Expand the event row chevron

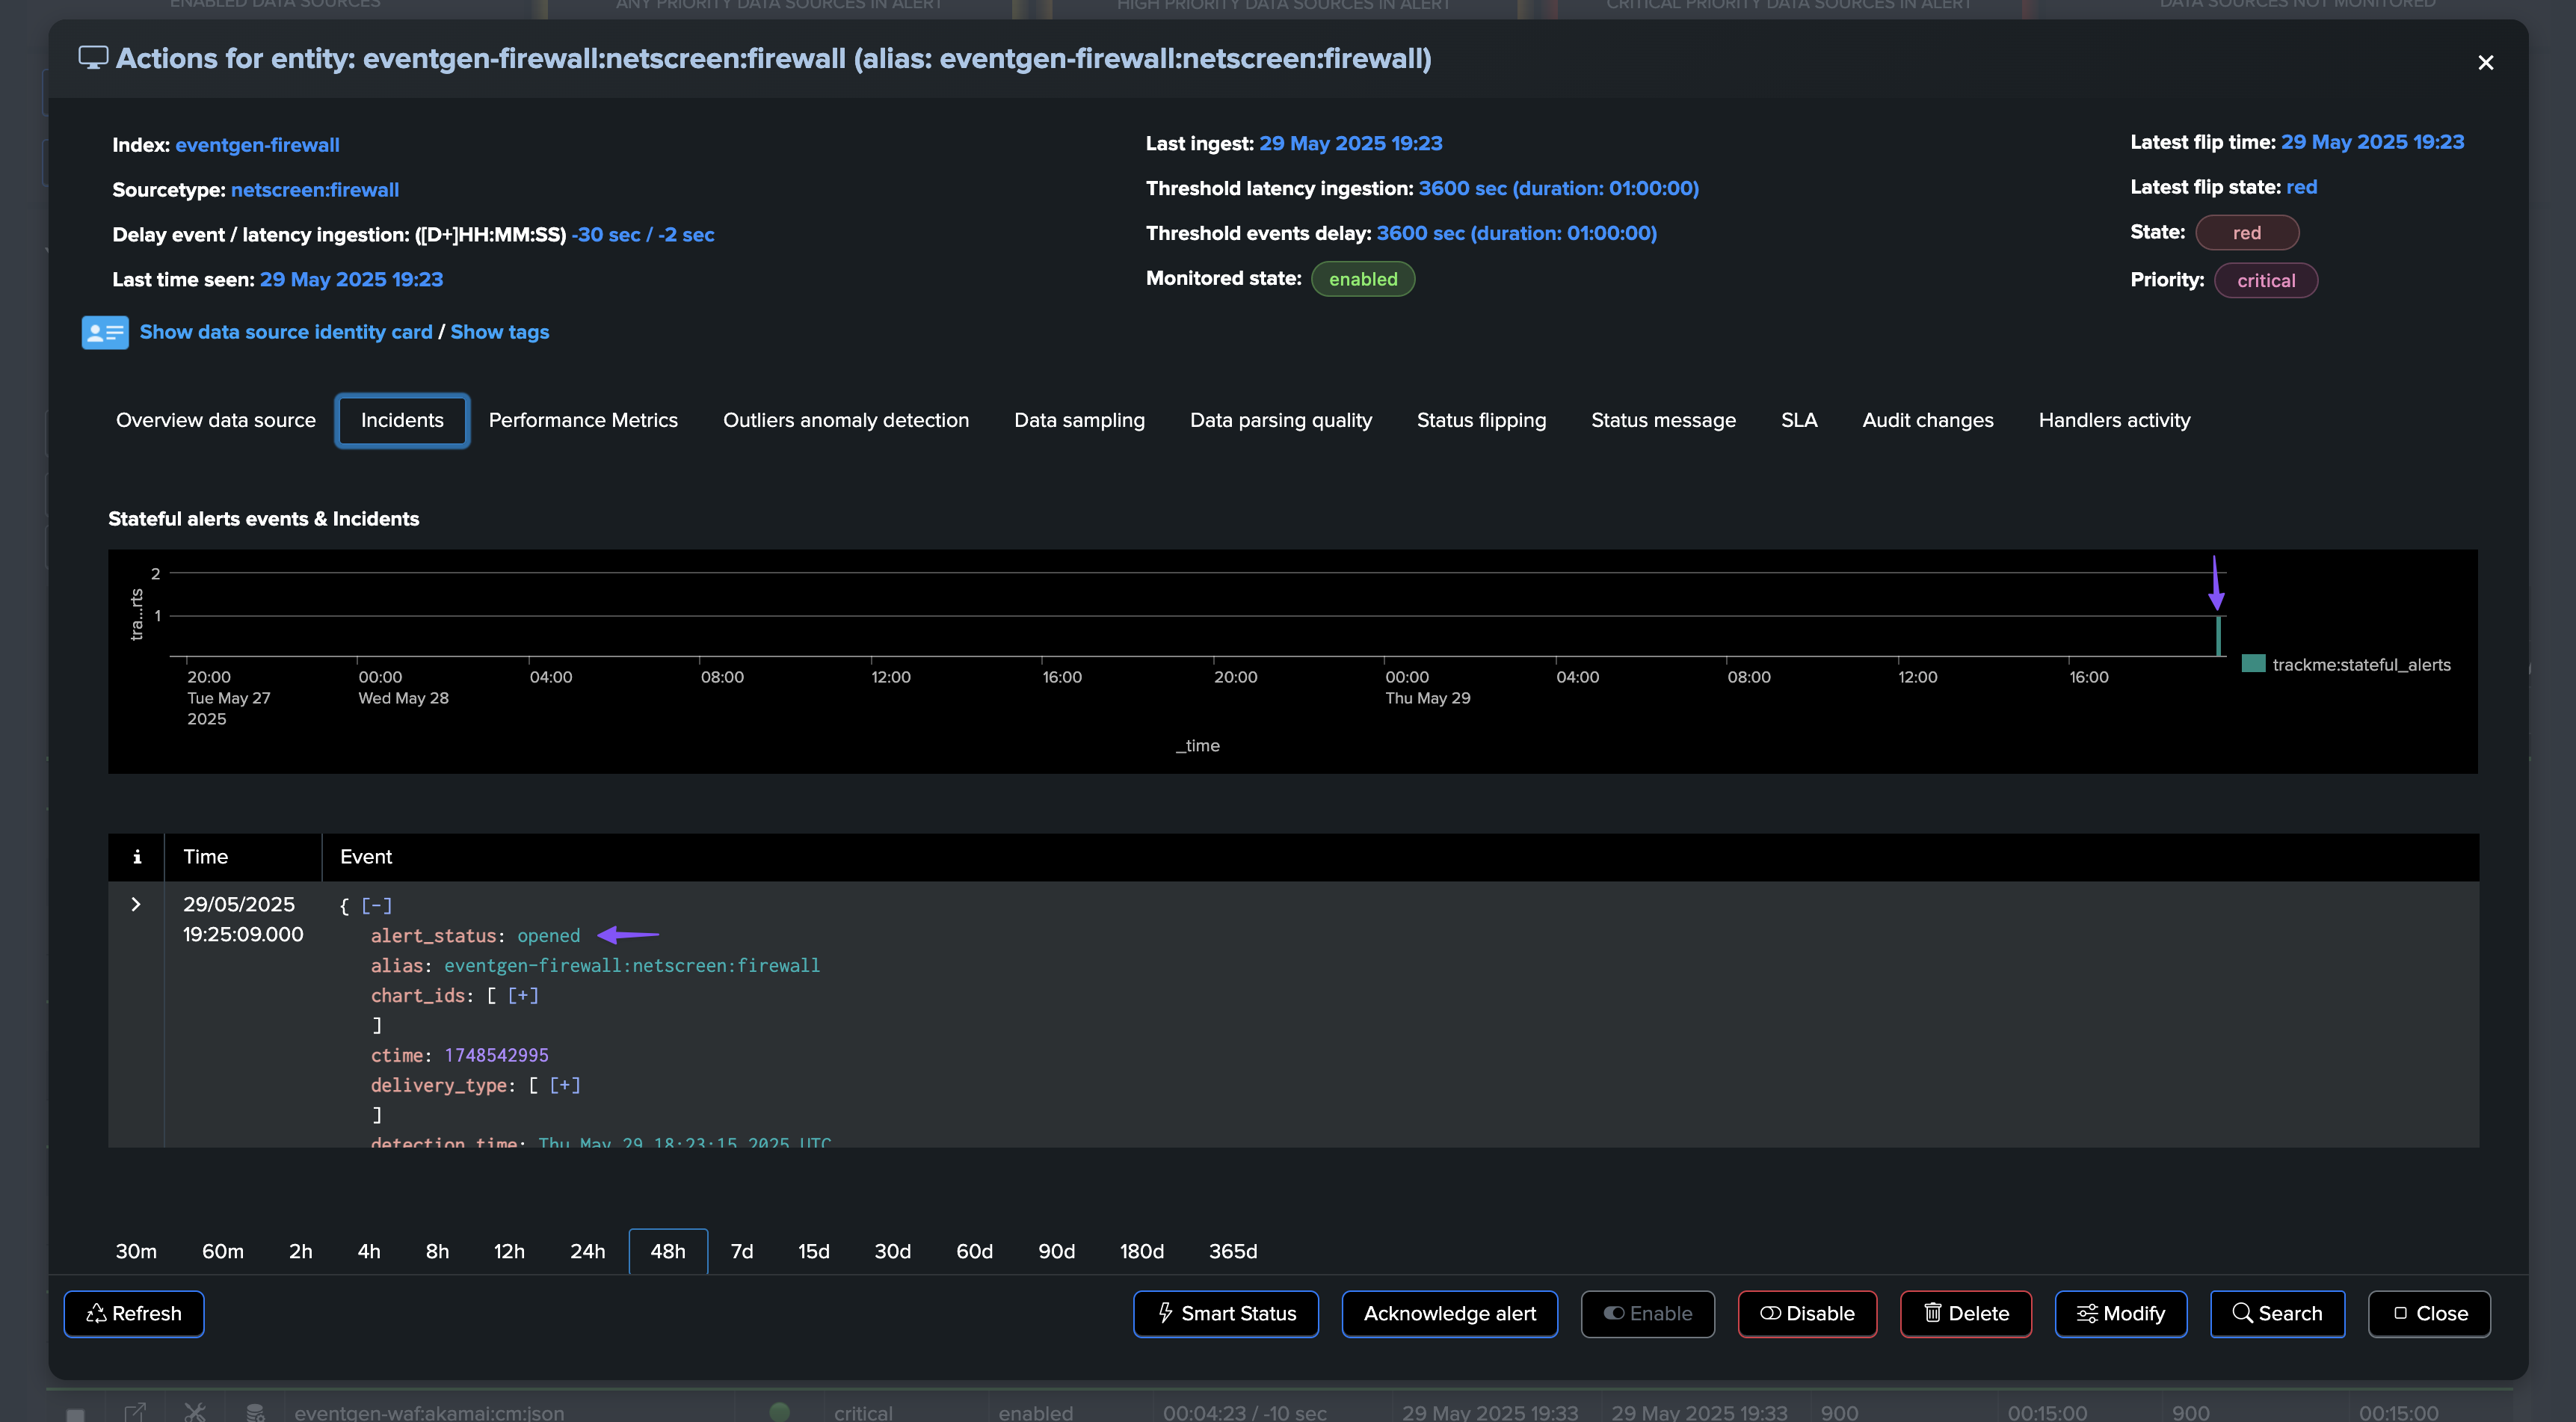pyautogui.click(x=136, y=904)
